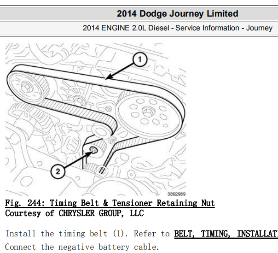The width and height of the screenshot is (278, 253).
Task: Click '2014 ENGINE 2.0L Diesel - Service Information' subtitle
Action: pyautogui.click(x=178, y=28)
